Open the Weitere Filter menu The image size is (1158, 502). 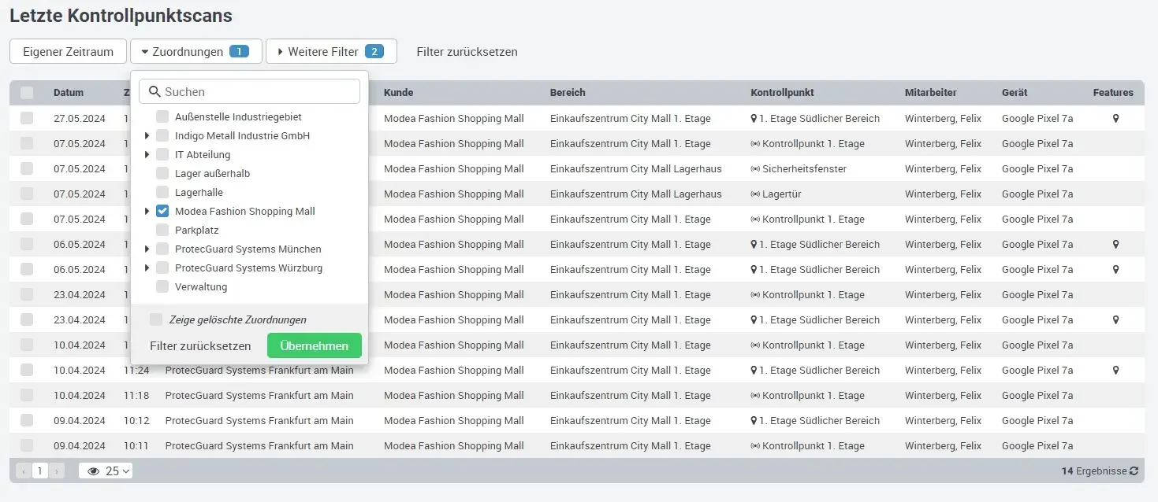(330, 52)
